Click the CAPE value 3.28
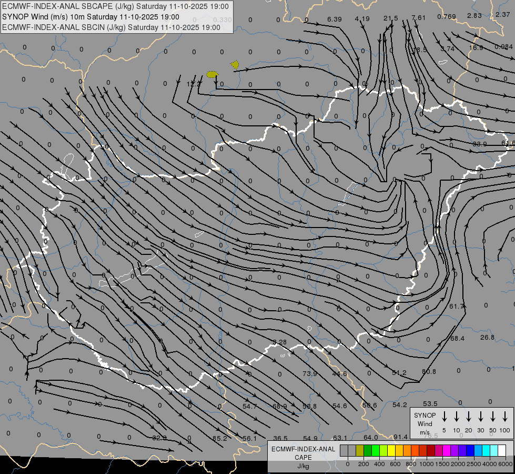This screenshot has width=515, height=474. pos(279,342)
